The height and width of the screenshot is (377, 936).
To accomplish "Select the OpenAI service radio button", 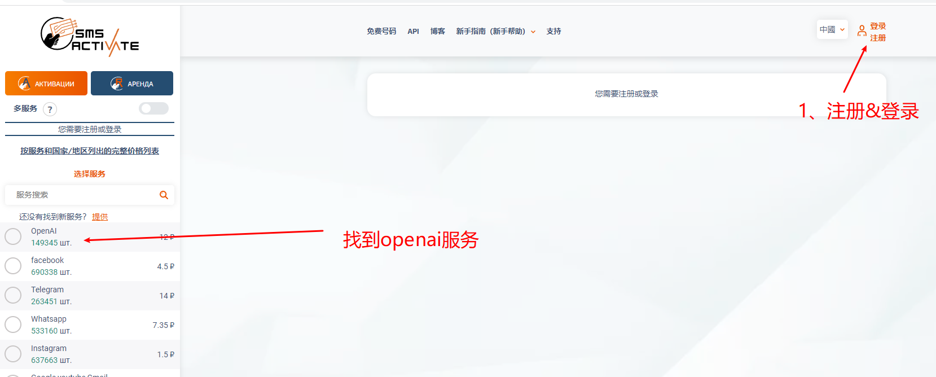I will click(x=13, y=236).
